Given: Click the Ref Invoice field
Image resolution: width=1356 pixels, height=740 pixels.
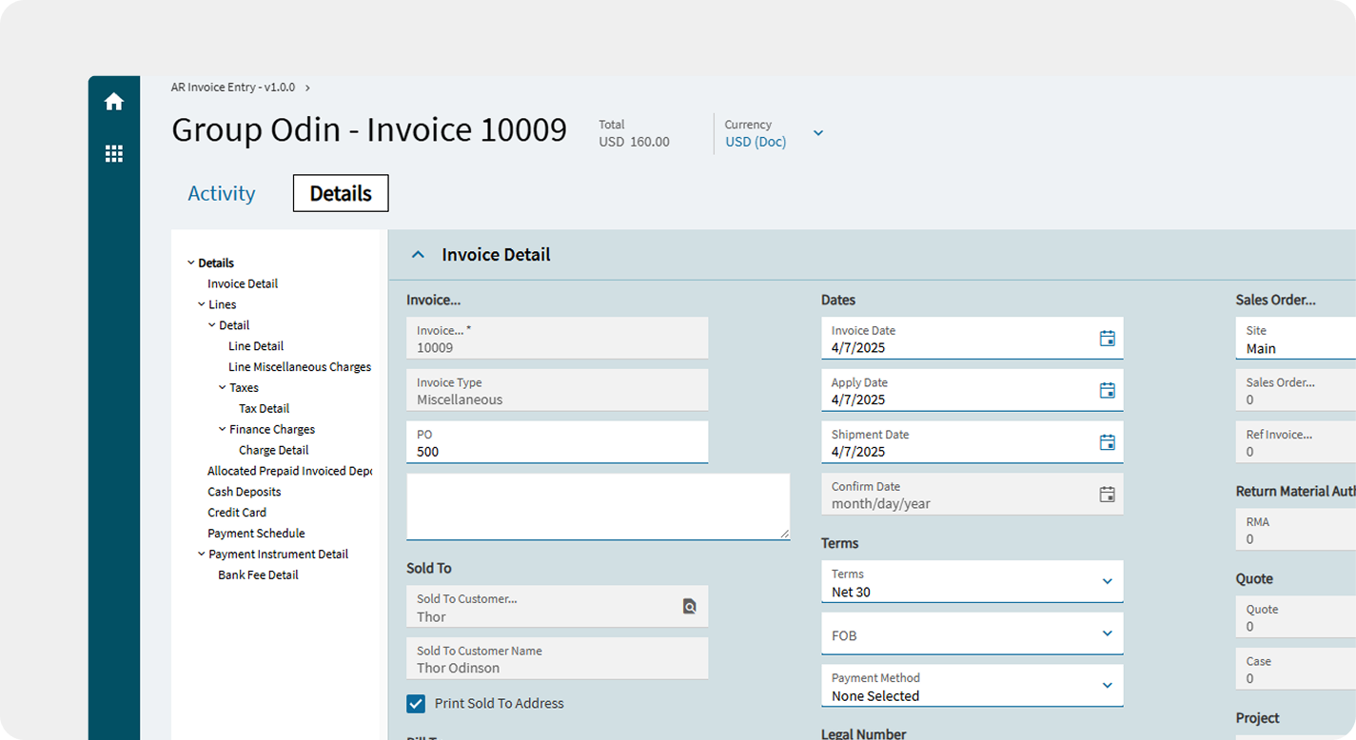Looking at the screenshot, I should coord(1295,442).
